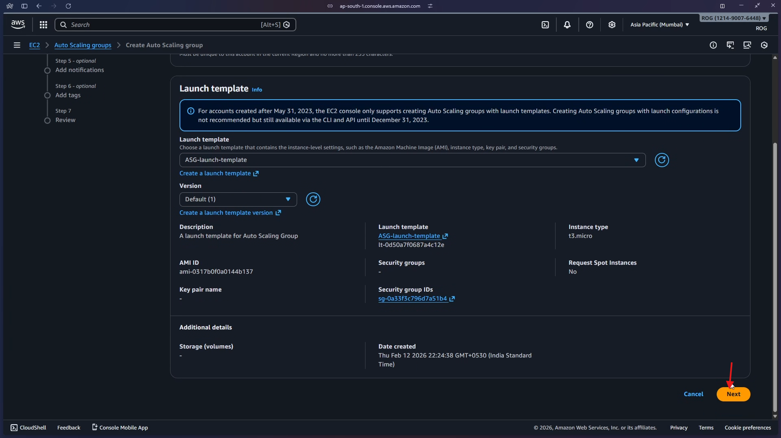Open the AWS services grid menu
Viewport: 781px width, 438px height.
[x=43, y=24]
